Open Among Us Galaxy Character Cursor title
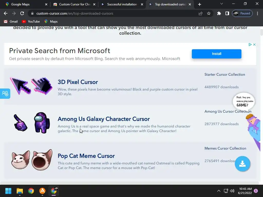The width and height of the screenshot is (263, 197). point(104,119)
